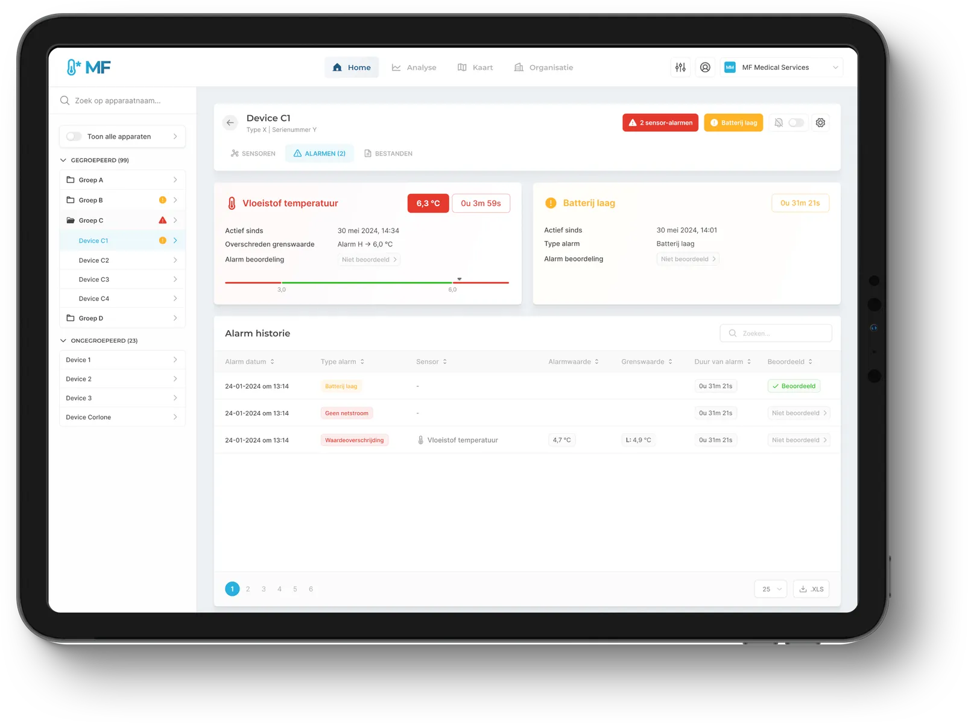The height and width of the screenshot is (723, 968).
Task: Open the 25 rows per page dropdown
Action: tap(771, 589)
